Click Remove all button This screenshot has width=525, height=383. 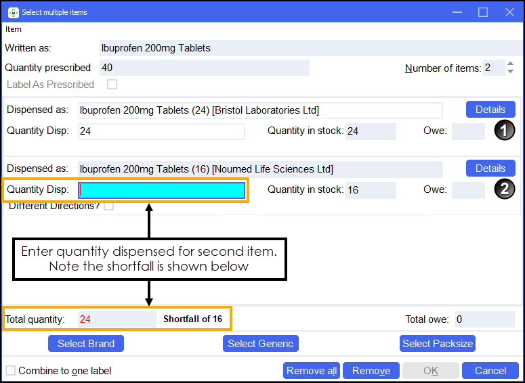(x=312, y=371)
